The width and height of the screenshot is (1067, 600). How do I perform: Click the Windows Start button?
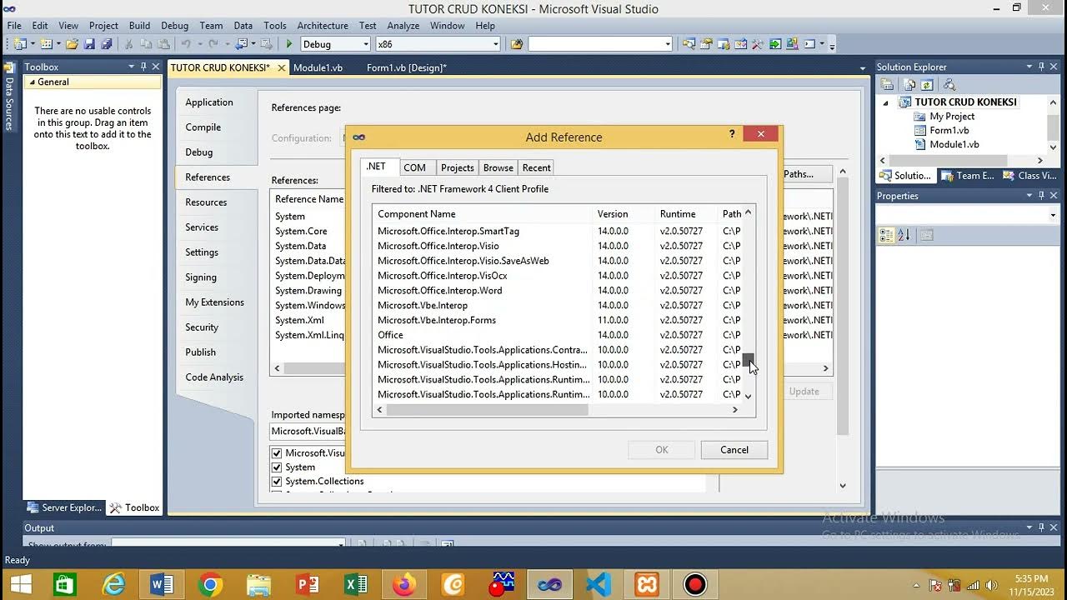click(x=20, y=584)
